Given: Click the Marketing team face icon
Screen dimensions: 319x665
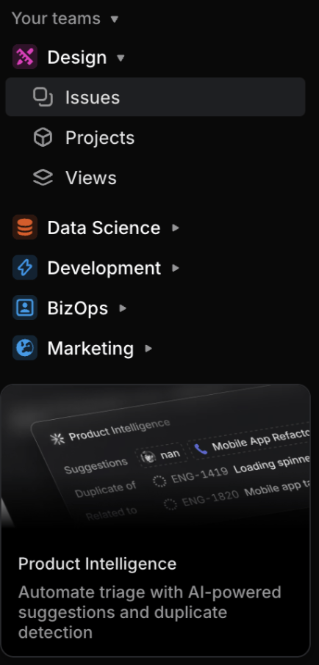Looking at the screenshot, I should coord(25,348).
